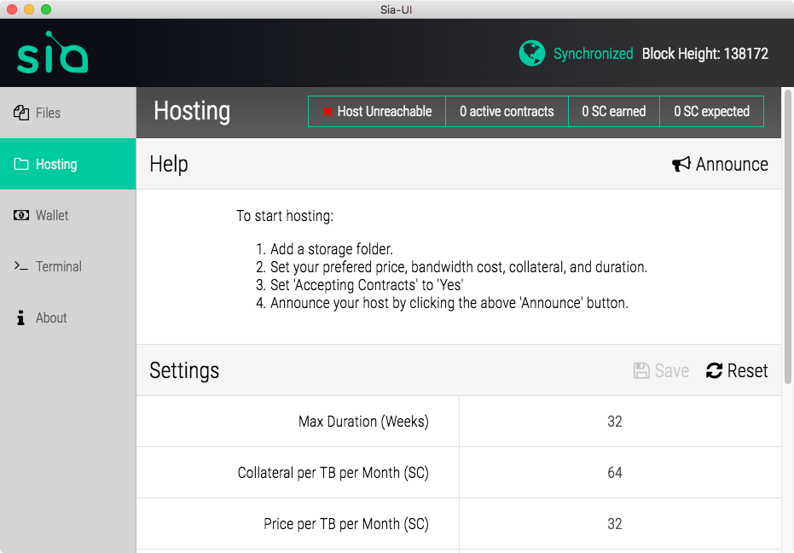Click the Terminal prompt icon
Screen dimensions: 794x553
[x=21, y=266]
